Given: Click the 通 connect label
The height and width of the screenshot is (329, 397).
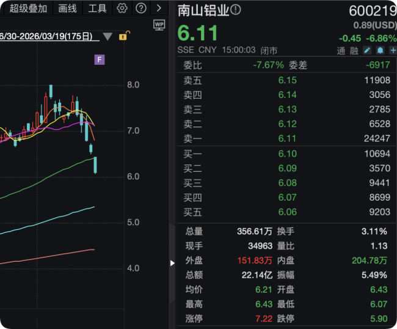Looking at the screenshot, I should 341,51.
